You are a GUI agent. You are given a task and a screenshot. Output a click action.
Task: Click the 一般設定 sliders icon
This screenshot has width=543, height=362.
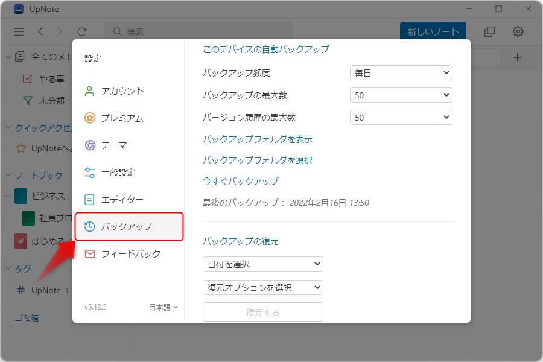[90, 172]
